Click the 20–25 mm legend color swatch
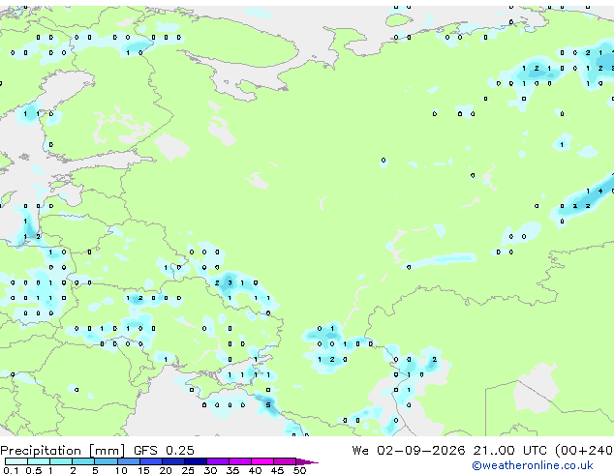Viewport: 614px width, 474px height. point(173,461)
